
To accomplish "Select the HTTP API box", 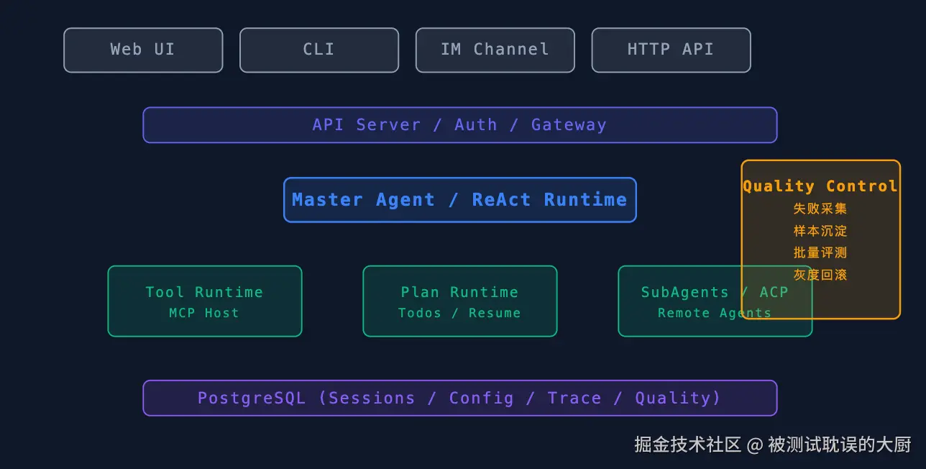I will [671, 50].
